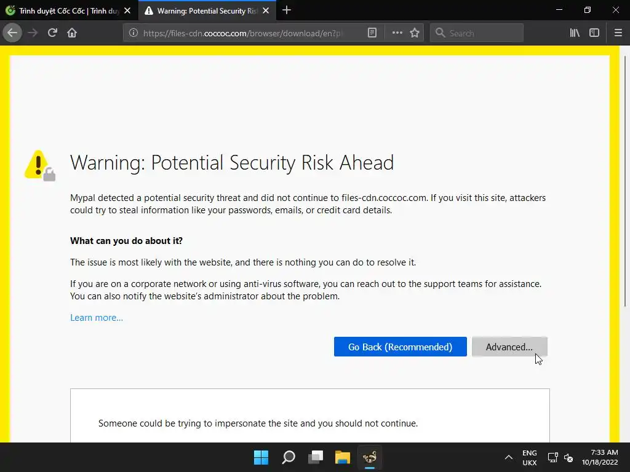630x472 pixels.
Task: Open the Windows Start menu
Action: click(261, 457)
